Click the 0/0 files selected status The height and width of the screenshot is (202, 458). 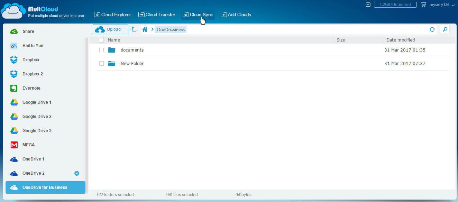(x=182, y=195)
